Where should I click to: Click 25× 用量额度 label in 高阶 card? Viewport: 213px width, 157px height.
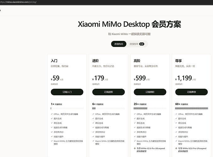[140, 104]
